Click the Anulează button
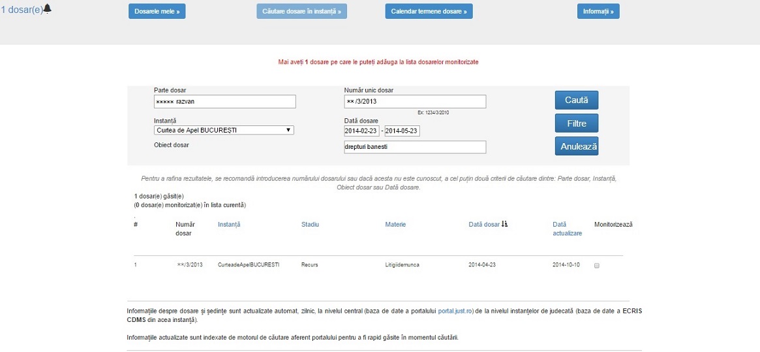This screenshot has width=760, height=352. tap(576, 146)
